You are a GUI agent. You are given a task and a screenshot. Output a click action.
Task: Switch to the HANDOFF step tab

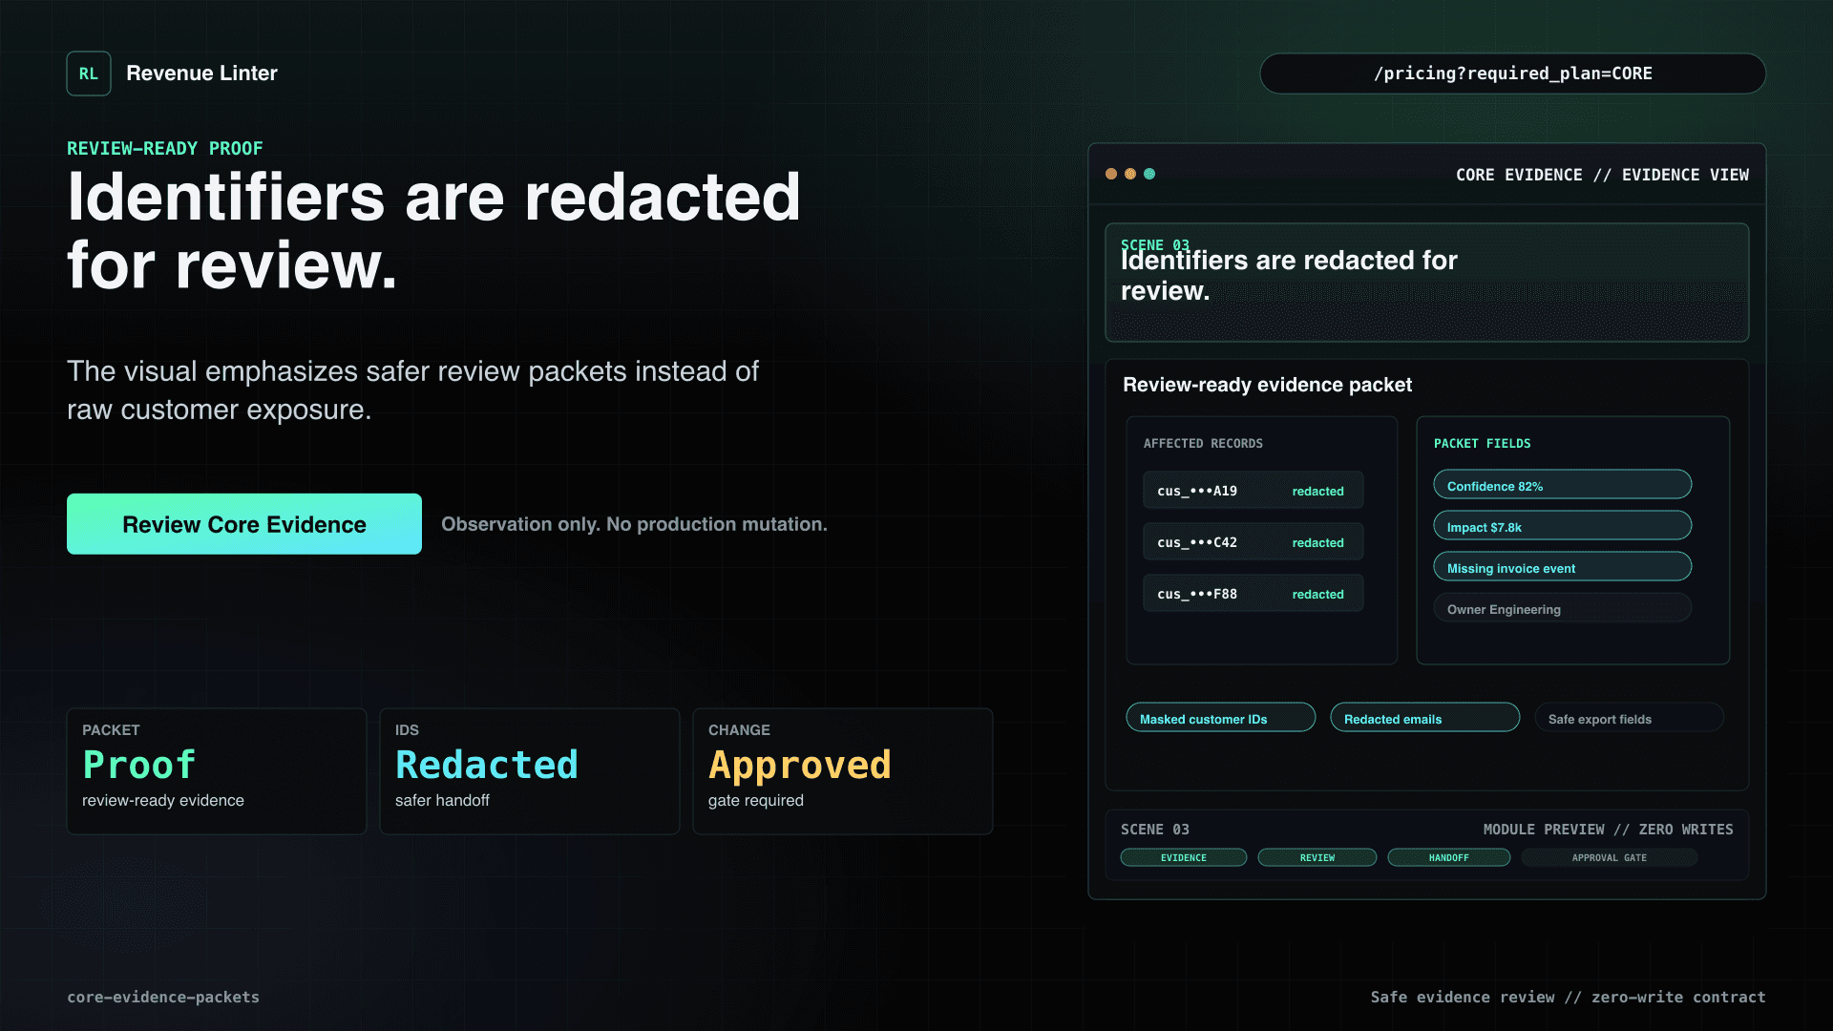1448,857
